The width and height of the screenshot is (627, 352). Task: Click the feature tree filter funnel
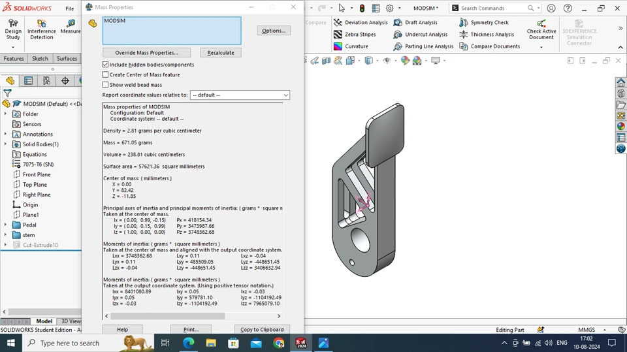(x=7, y=93)
